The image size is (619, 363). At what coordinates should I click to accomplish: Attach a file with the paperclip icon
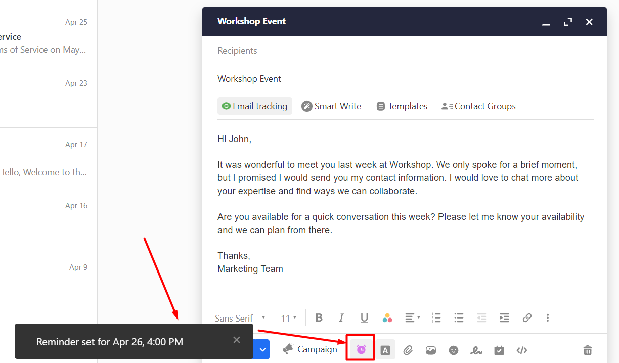click(x=408, y=350)
